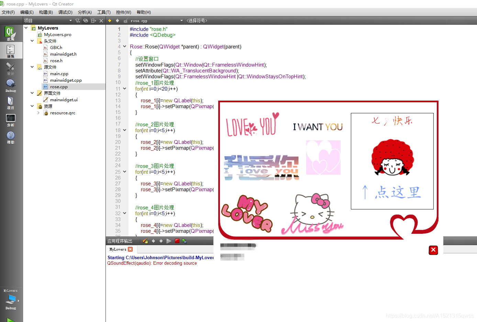Viewport: 477px width, 322px height.
Task: Click the LOVE YOU image in popup
Action: 252,124
